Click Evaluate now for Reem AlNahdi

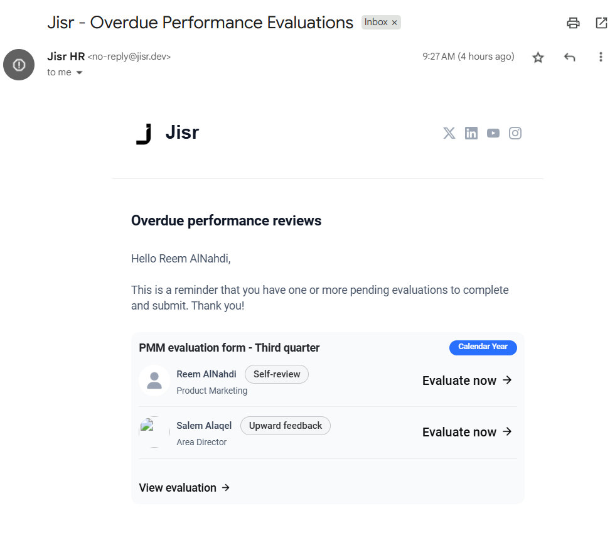point(467,381)
